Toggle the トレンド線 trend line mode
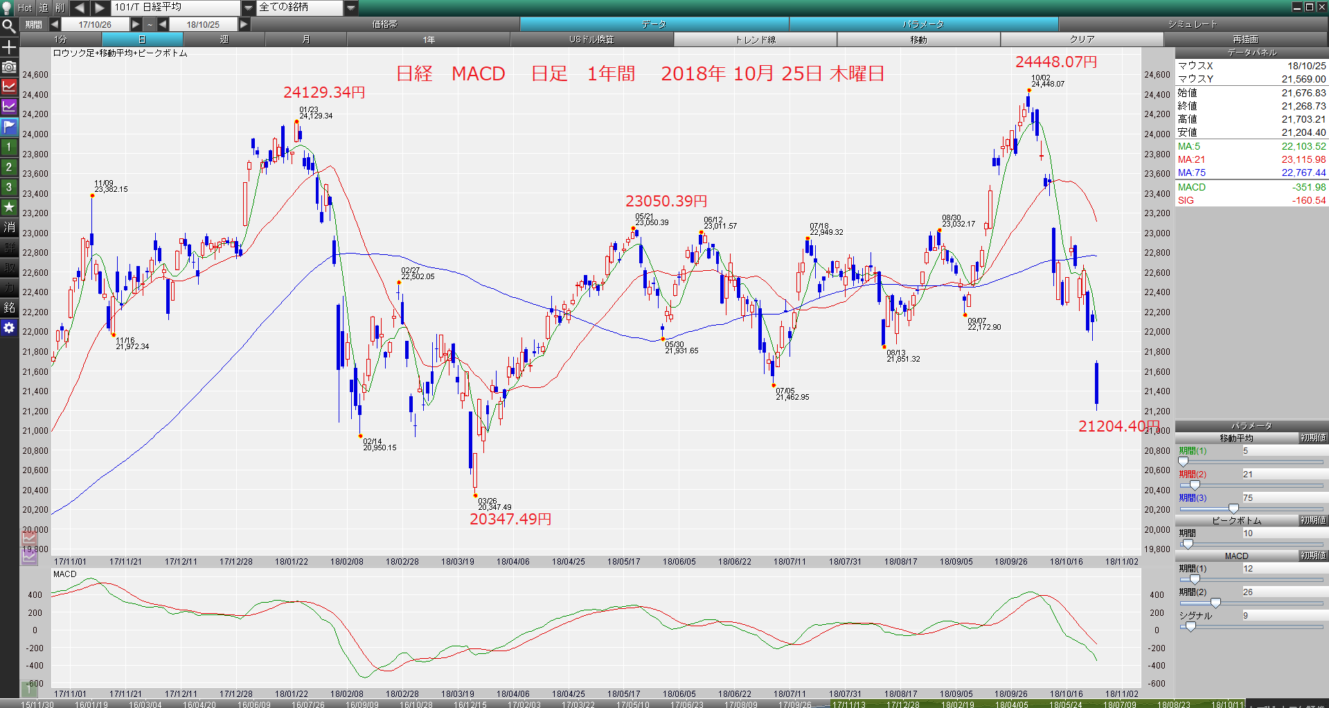Image resolution: width=1329 pixels, height=708 pixels. 755,39
